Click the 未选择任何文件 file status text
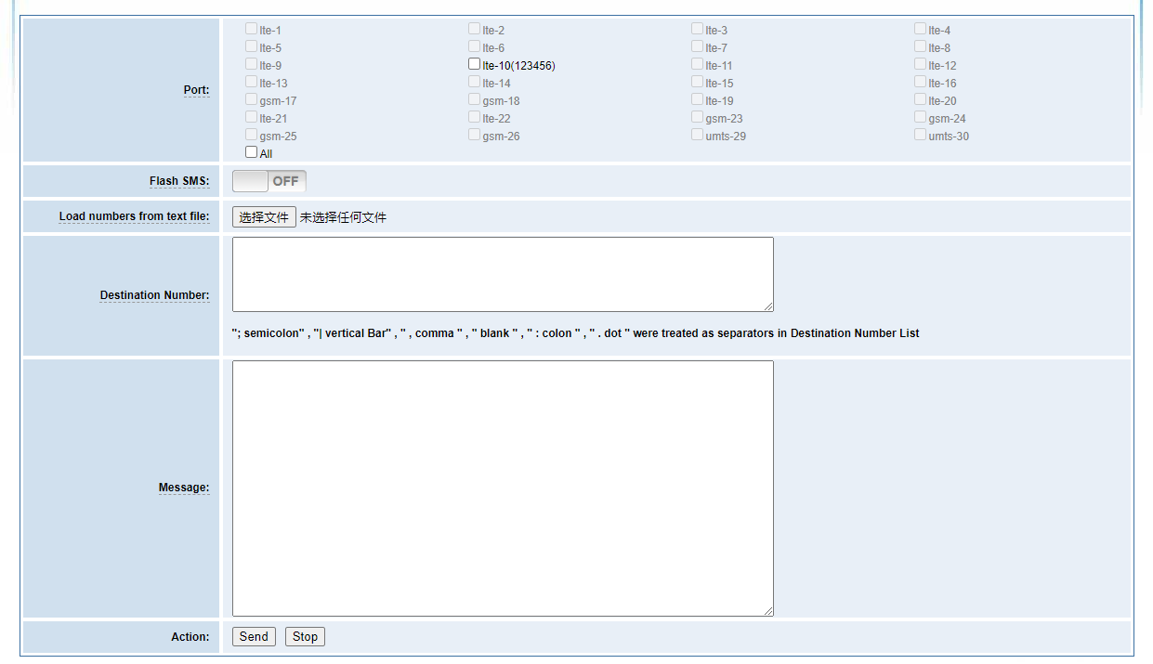The width and height of the screenshot is (1153, 664). click(x=343, y=217)
